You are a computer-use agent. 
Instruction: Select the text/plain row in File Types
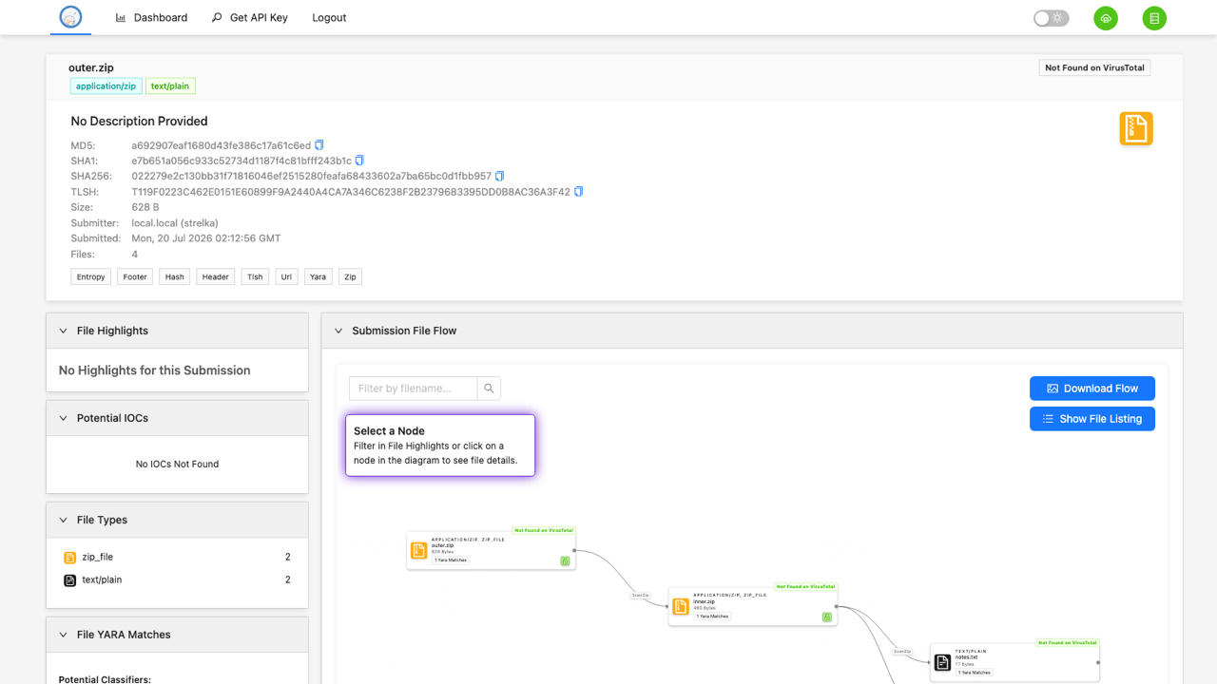pos(177,580)
